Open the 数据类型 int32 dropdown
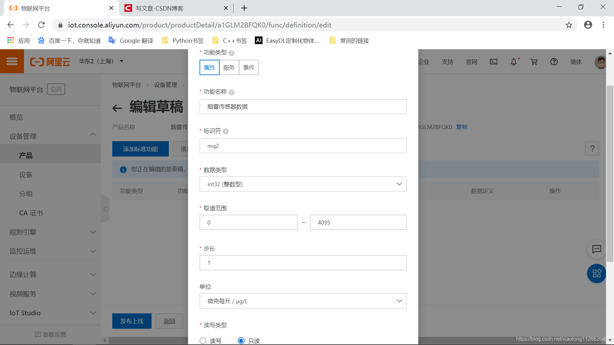Image resolution: width=614 pixels, height=345 pixels. (303, 184)
